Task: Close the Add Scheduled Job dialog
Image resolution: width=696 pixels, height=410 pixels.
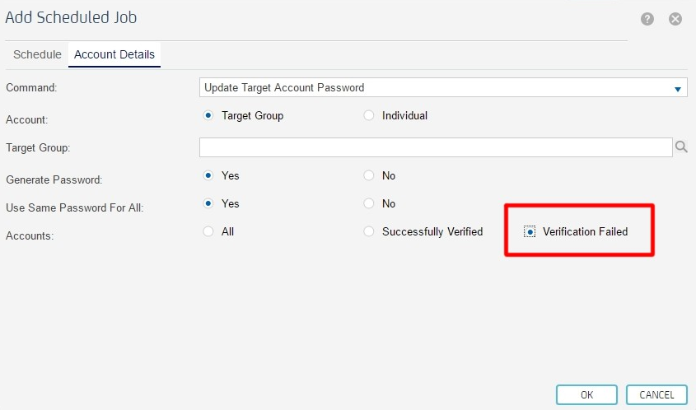Action: click(675, 19)
